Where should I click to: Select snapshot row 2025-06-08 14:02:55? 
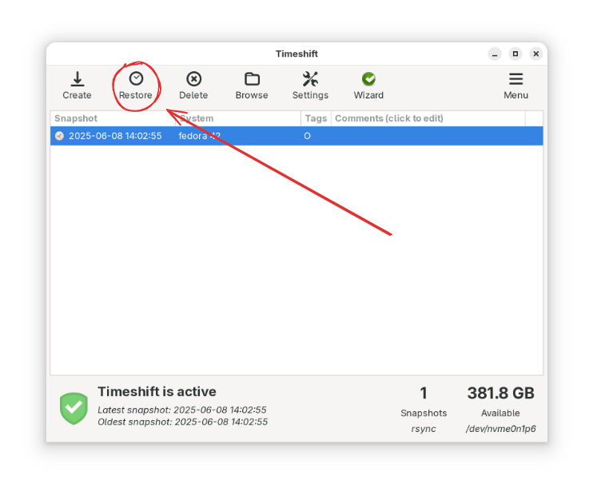point(296,136)
